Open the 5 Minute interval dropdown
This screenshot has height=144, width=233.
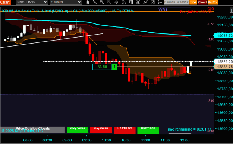click(x=66, y=2)
